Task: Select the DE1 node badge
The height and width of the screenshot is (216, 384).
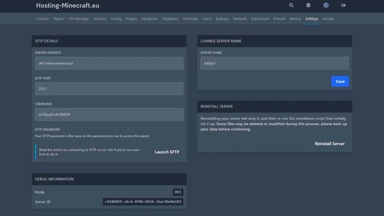Action: (178, 192)
